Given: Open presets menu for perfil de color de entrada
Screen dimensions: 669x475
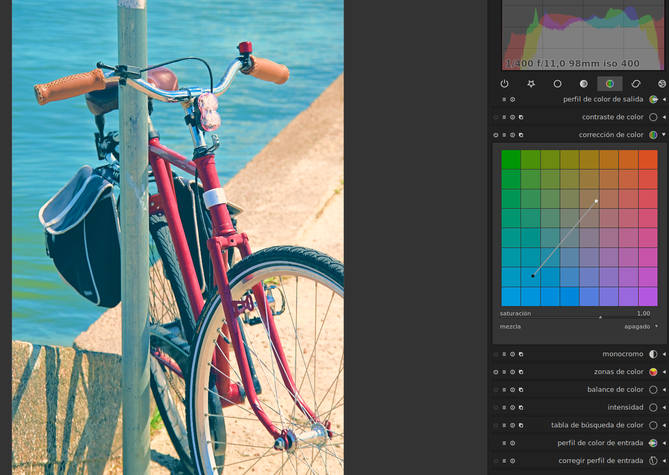Looking at the screenshot, I should click(x=504, y=443).
